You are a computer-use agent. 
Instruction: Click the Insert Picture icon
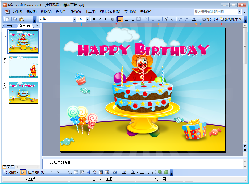point(107,172)
